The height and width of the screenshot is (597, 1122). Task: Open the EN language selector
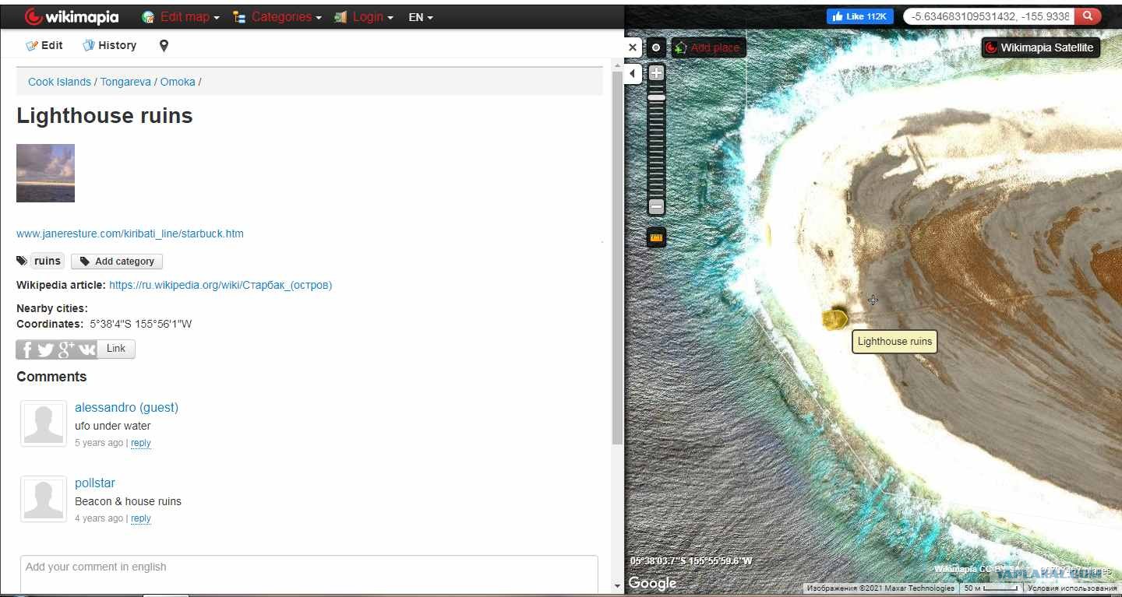421,16
